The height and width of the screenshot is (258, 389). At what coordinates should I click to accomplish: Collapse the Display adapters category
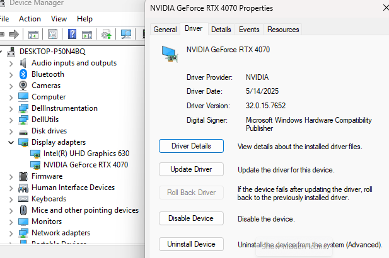coord(11,142)
